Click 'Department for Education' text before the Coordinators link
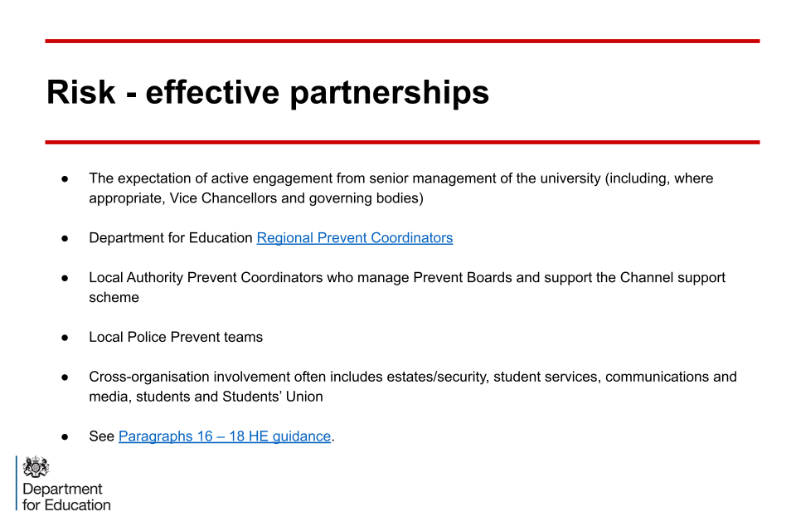 171,238
